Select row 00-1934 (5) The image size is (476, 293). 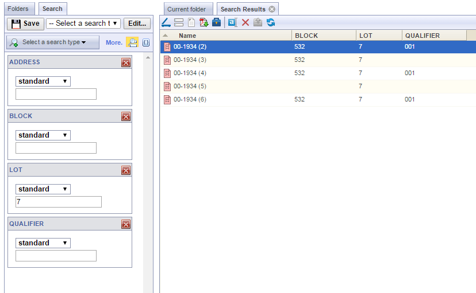[x=318, y=87]
